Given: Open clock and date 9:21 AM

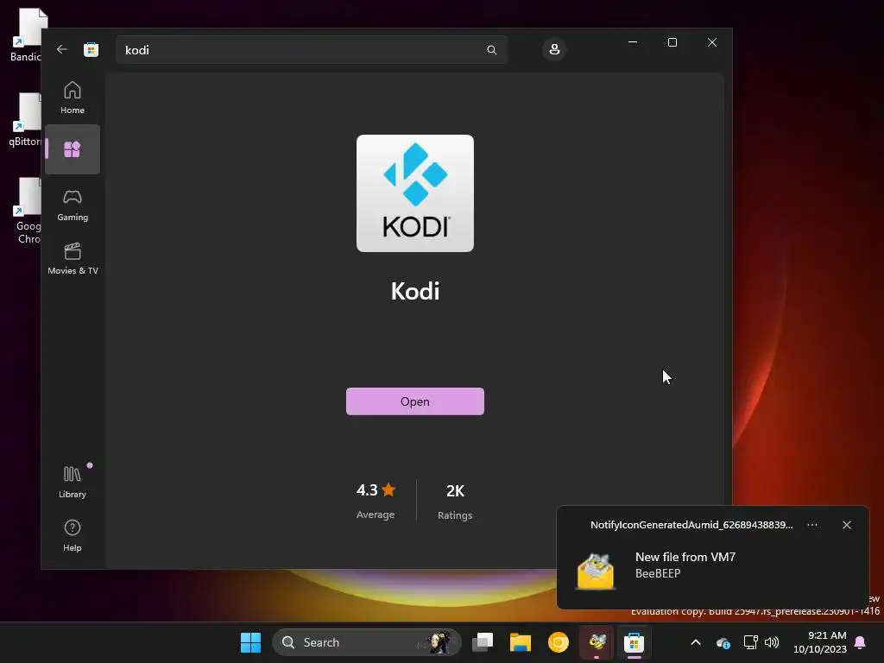Looking at the screenshot, I should click(x=820, y=642).
